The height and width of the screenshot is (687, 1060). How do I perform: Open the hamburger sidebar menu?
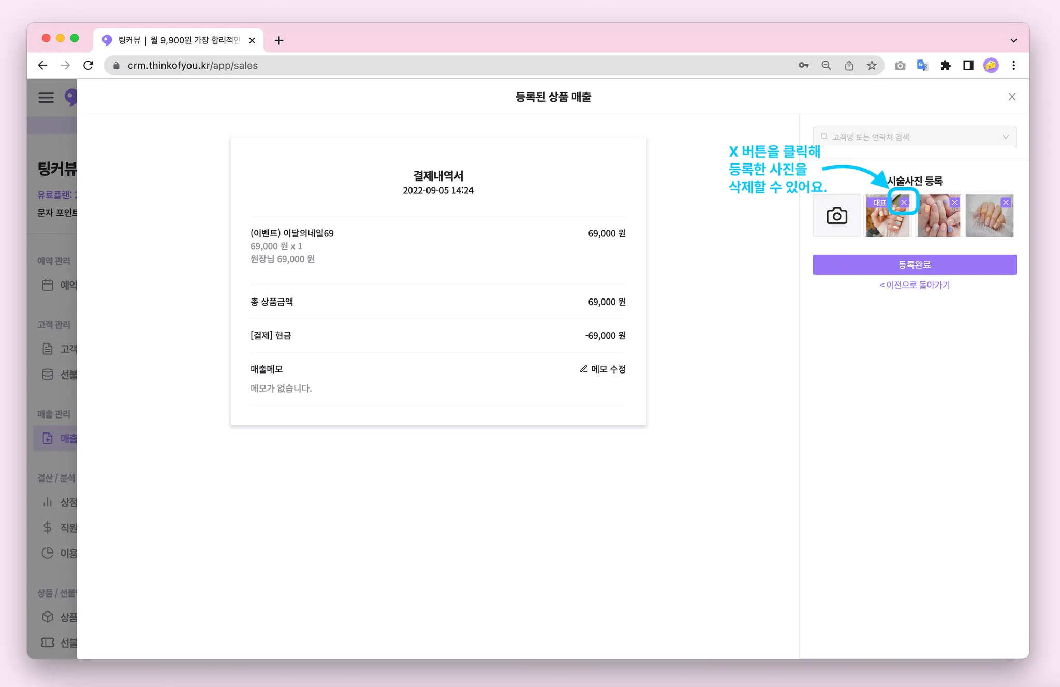coord(46,97)
